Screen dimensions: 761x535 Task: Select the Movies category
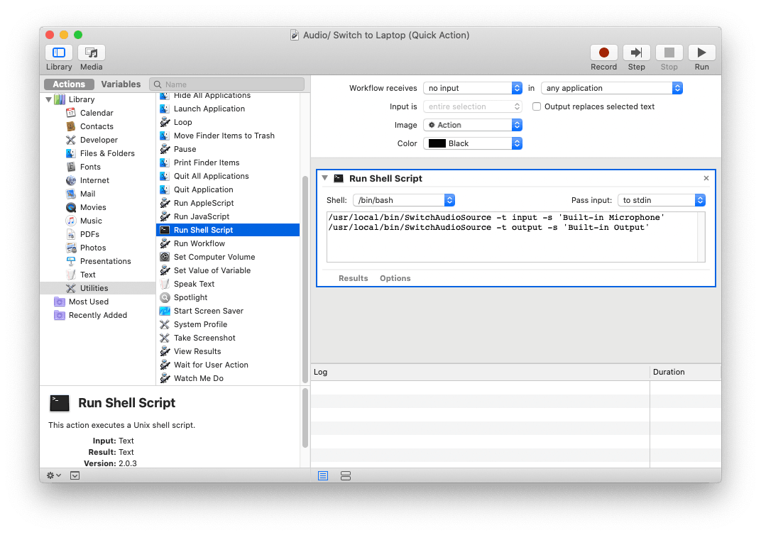pos(93,208)
